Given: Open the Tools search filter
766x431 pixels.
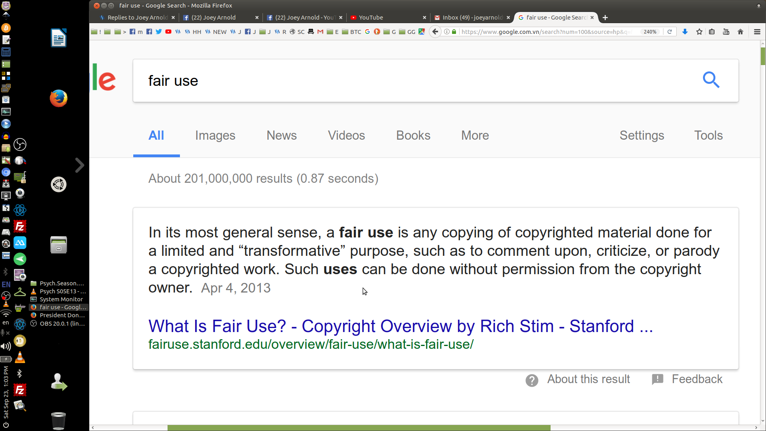Looking at the screenshot, I should pos(708,136).
